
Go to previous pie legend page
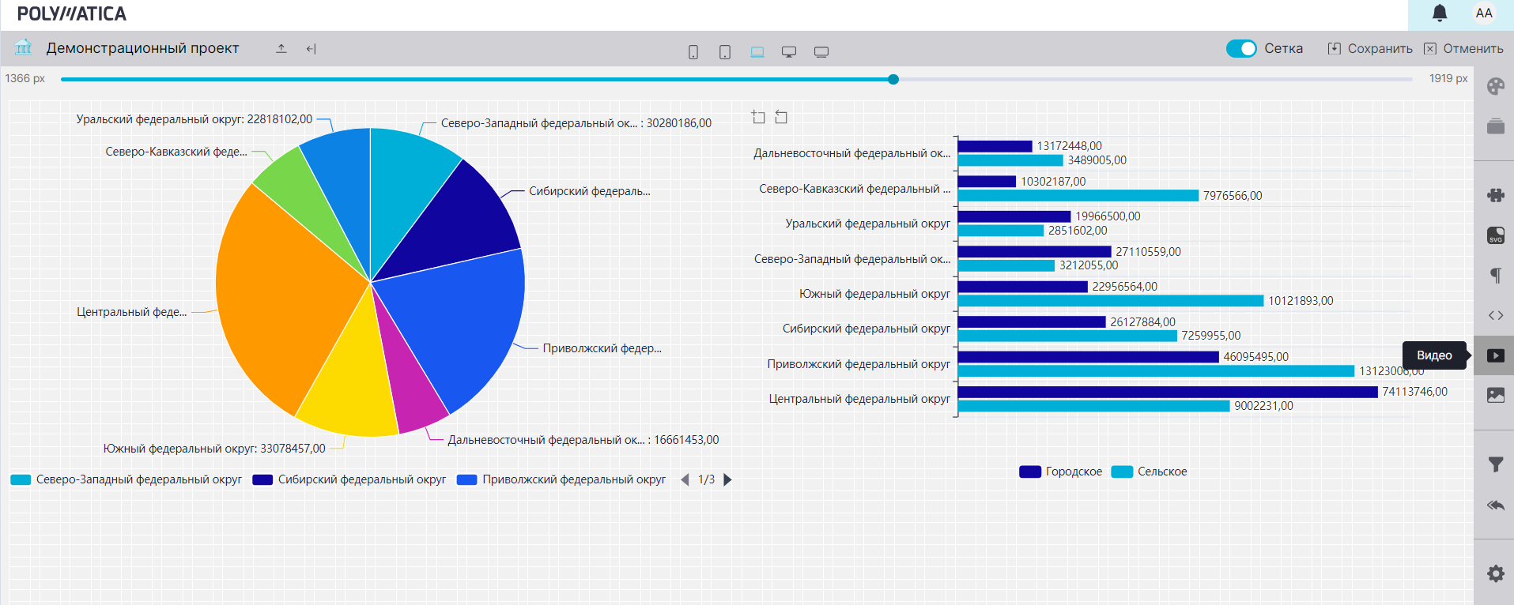point(685,479)
